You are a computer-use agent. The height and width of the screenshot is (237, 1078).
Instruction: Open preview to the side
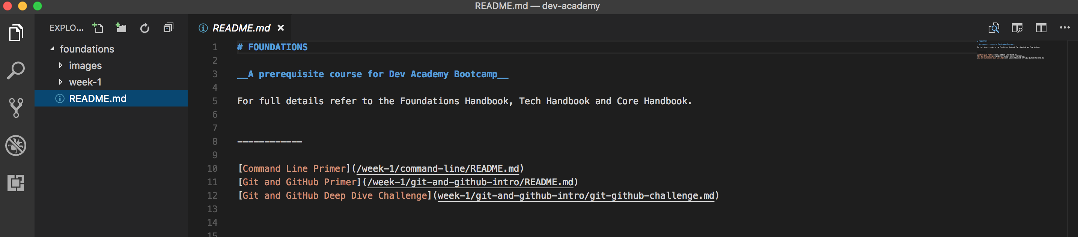[x=1017, y=28]
